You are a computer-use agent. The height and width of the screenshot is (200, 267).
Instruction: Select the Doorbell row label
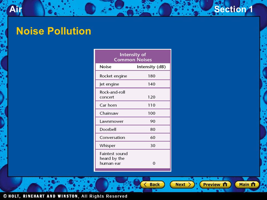coord(108,129)
